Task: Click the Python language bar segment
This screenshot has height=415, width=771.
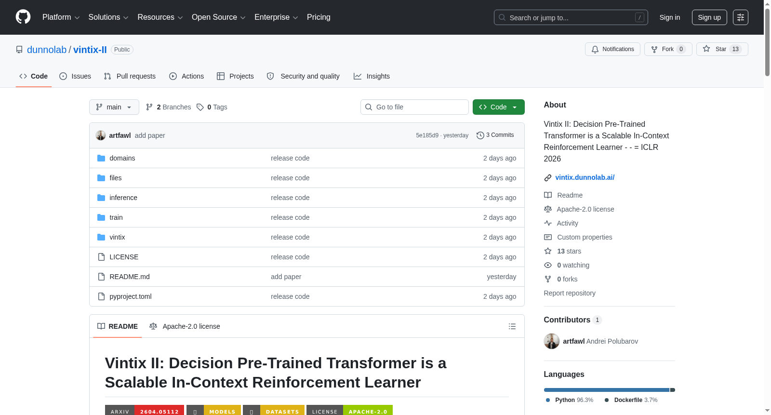Action: pos(607,390)
